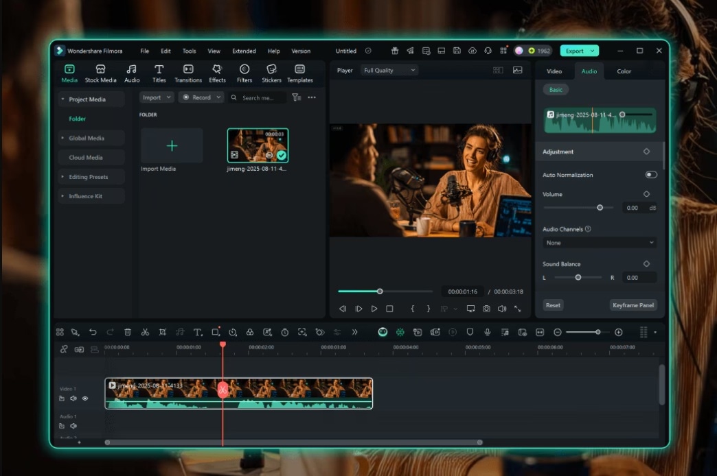
Task: Toggle the Volume keyframe diamond
Action: (x=646, y=194)
